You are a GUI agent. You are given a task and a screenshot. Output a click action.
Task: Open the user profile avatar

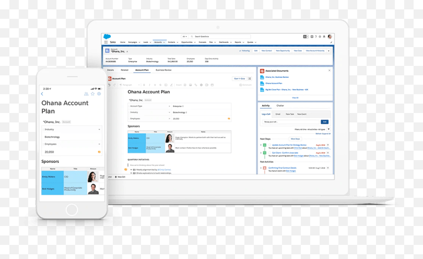click(x=329, y=37)
